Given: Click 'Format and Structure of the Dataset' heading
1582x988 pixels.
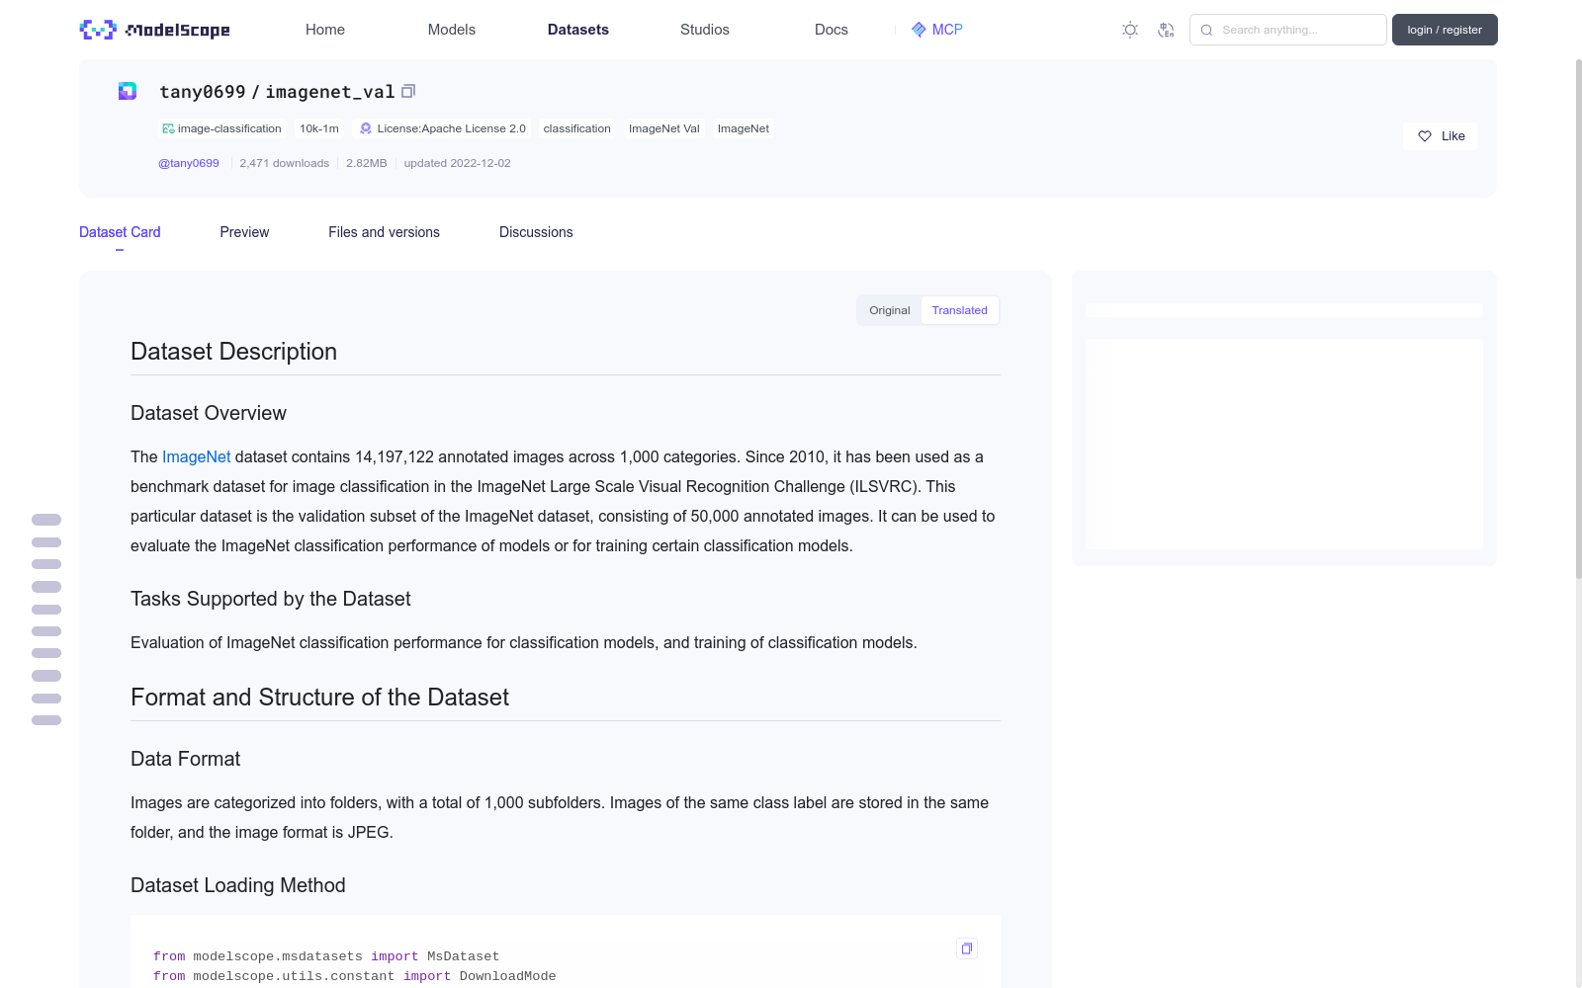Looking at the screenshot, I should (x=319, y=698).
